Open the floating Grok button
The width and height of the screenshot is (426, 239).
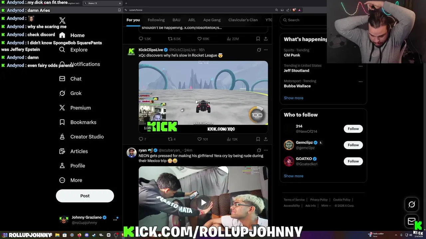pyautogui.click(x=412, y=204)
